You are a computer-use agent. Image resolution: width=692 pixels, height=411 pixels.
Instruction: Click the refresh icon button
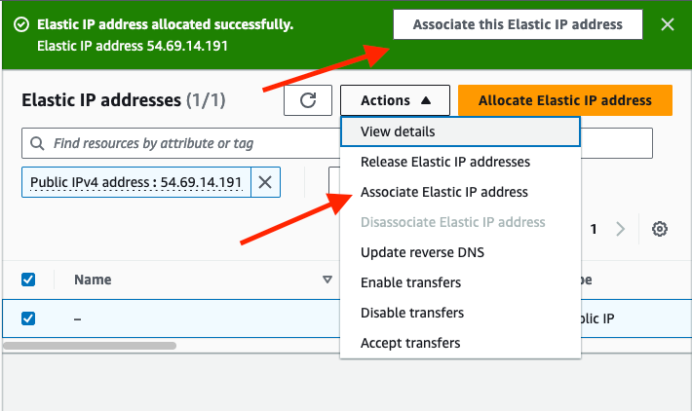pyautogui.click(x=308, y=100)
